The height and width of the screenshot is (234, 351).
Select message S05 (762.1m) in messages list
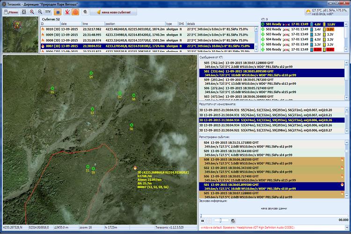[272, 65]
